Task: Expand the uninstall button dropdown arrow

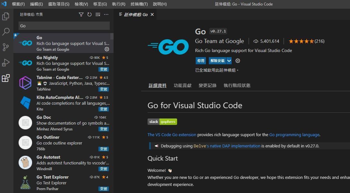Action: (229, 61)
